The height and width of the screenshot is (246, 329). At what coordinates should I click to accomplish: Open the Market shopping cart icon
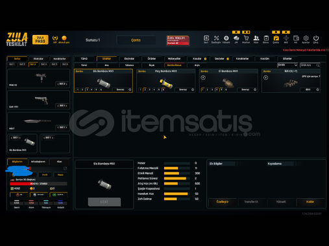pyautogui.click(x=246, y=39)
